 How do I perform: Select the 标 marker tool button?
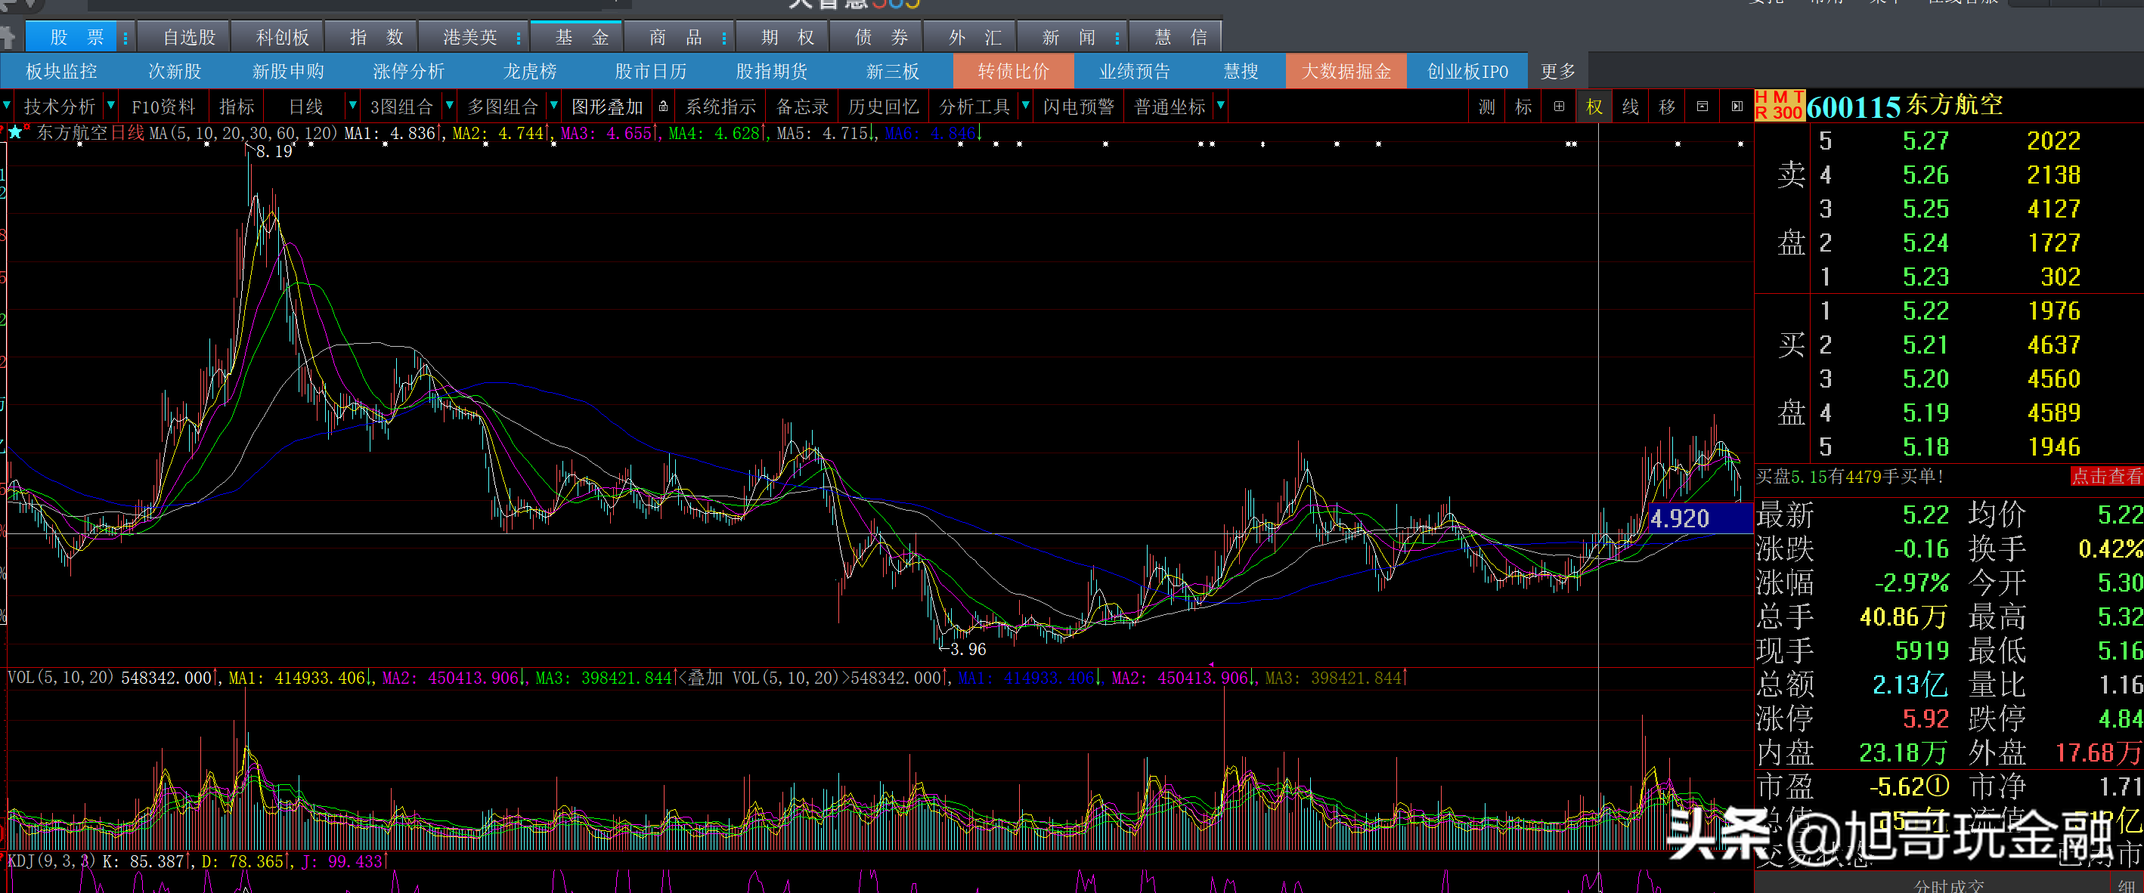(1523, 107)
